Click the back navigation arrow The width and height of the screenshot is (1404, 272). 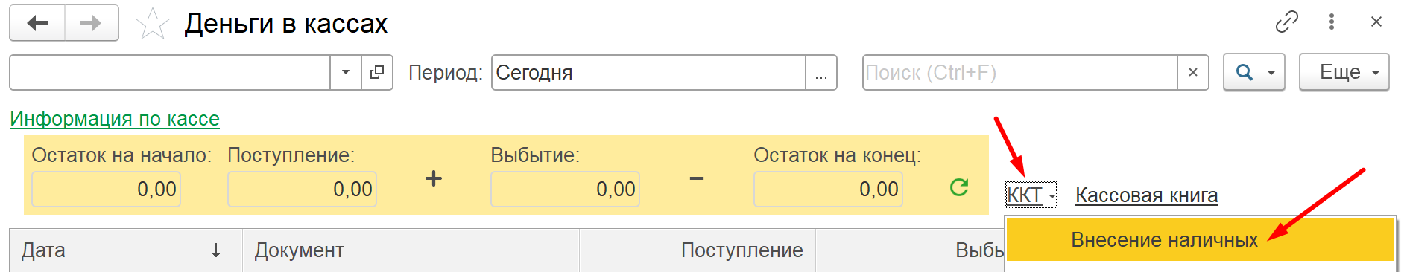[x=37, y=23]
